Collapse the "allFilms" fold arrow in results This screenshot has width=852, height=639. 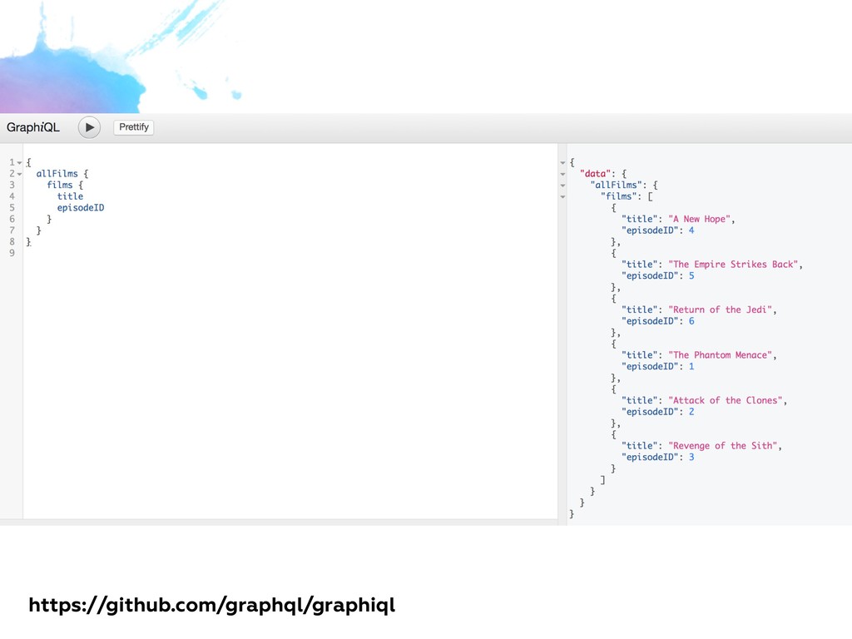[x=563, y=186]
